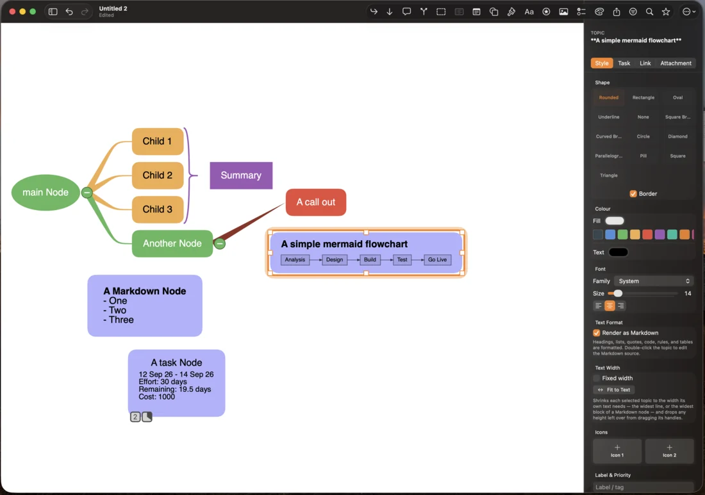Choose the Triangle shape
705x495 pixels.
(608, 175)
